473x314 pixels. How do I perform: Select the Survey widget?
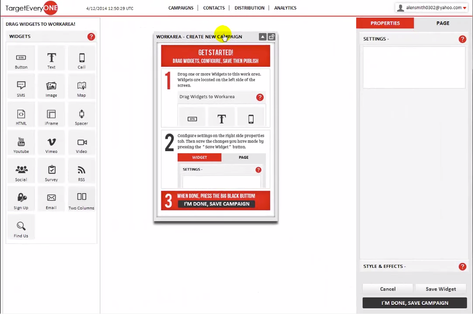pos(51,172)
